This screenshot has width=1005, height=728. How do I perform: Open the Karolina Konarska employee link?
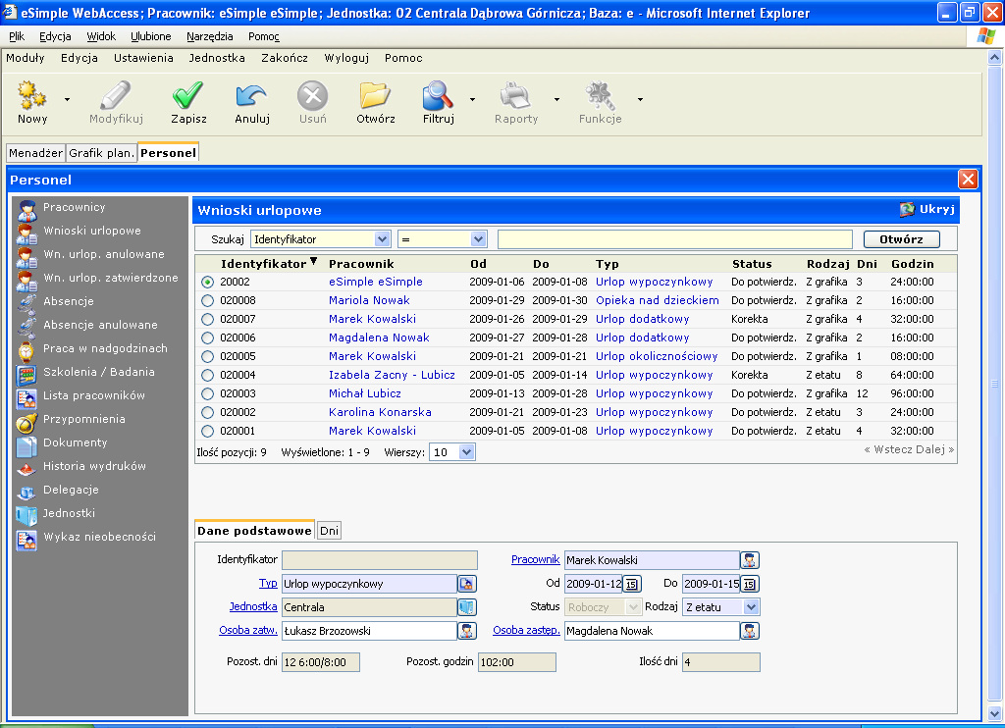coord(380,412)
